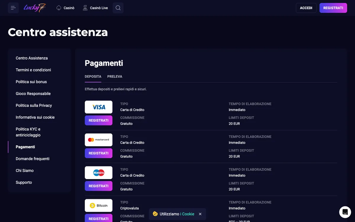Open Termini e condizioni
This screenshot has width=355, height=222.
(x=33, y=70)
